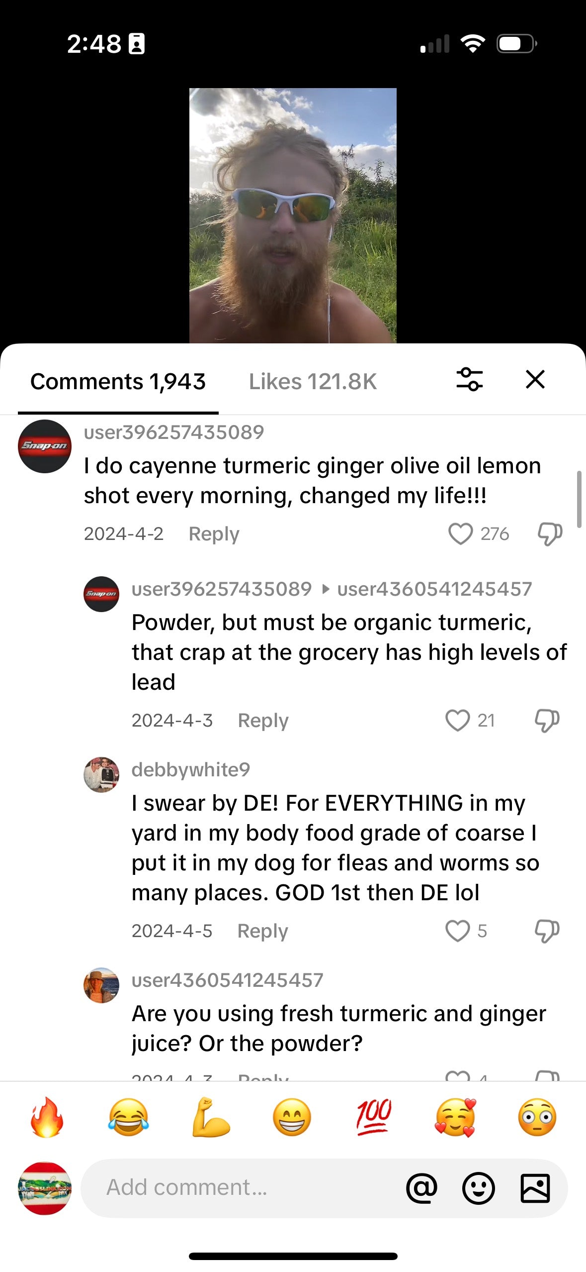Screen dimensions: 586x1272
Task: Tap the video thumbnail above the comments
Action: pos(293,215)
